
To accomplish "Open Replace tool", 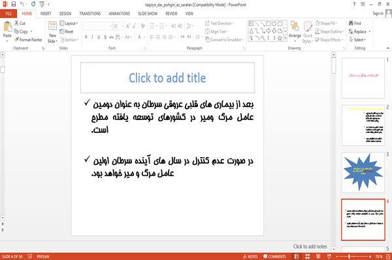I will pos(358,32).
